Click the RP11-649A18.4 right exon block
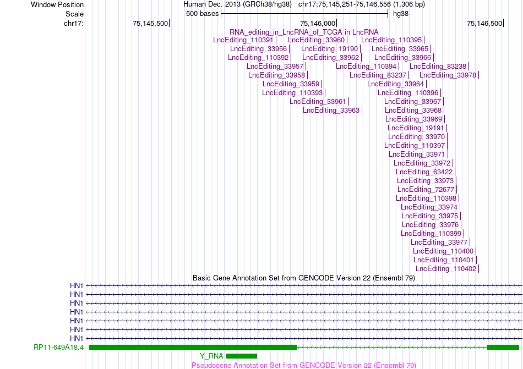The height and width of the screenshot is (369, 523). tap(503, 348)
